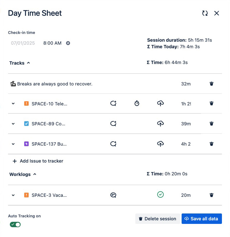Click Add Issue to tracker
230x237 pixels.
point(38,161)
